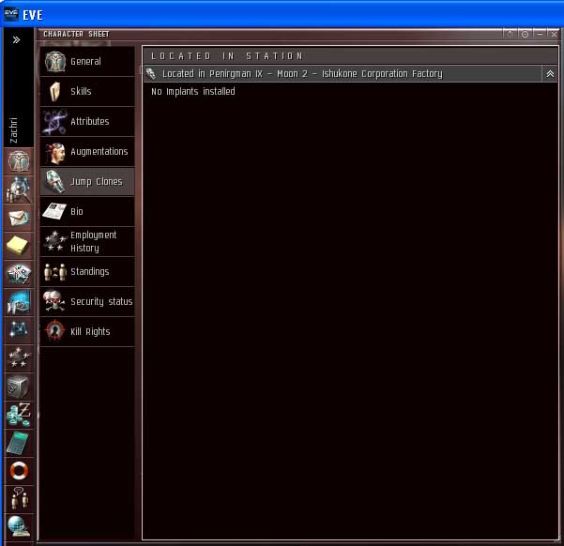Minimize the Character Sheet window
Image resolution: width=564 pixels, height=546 pixels.
(x=540, y=34)
